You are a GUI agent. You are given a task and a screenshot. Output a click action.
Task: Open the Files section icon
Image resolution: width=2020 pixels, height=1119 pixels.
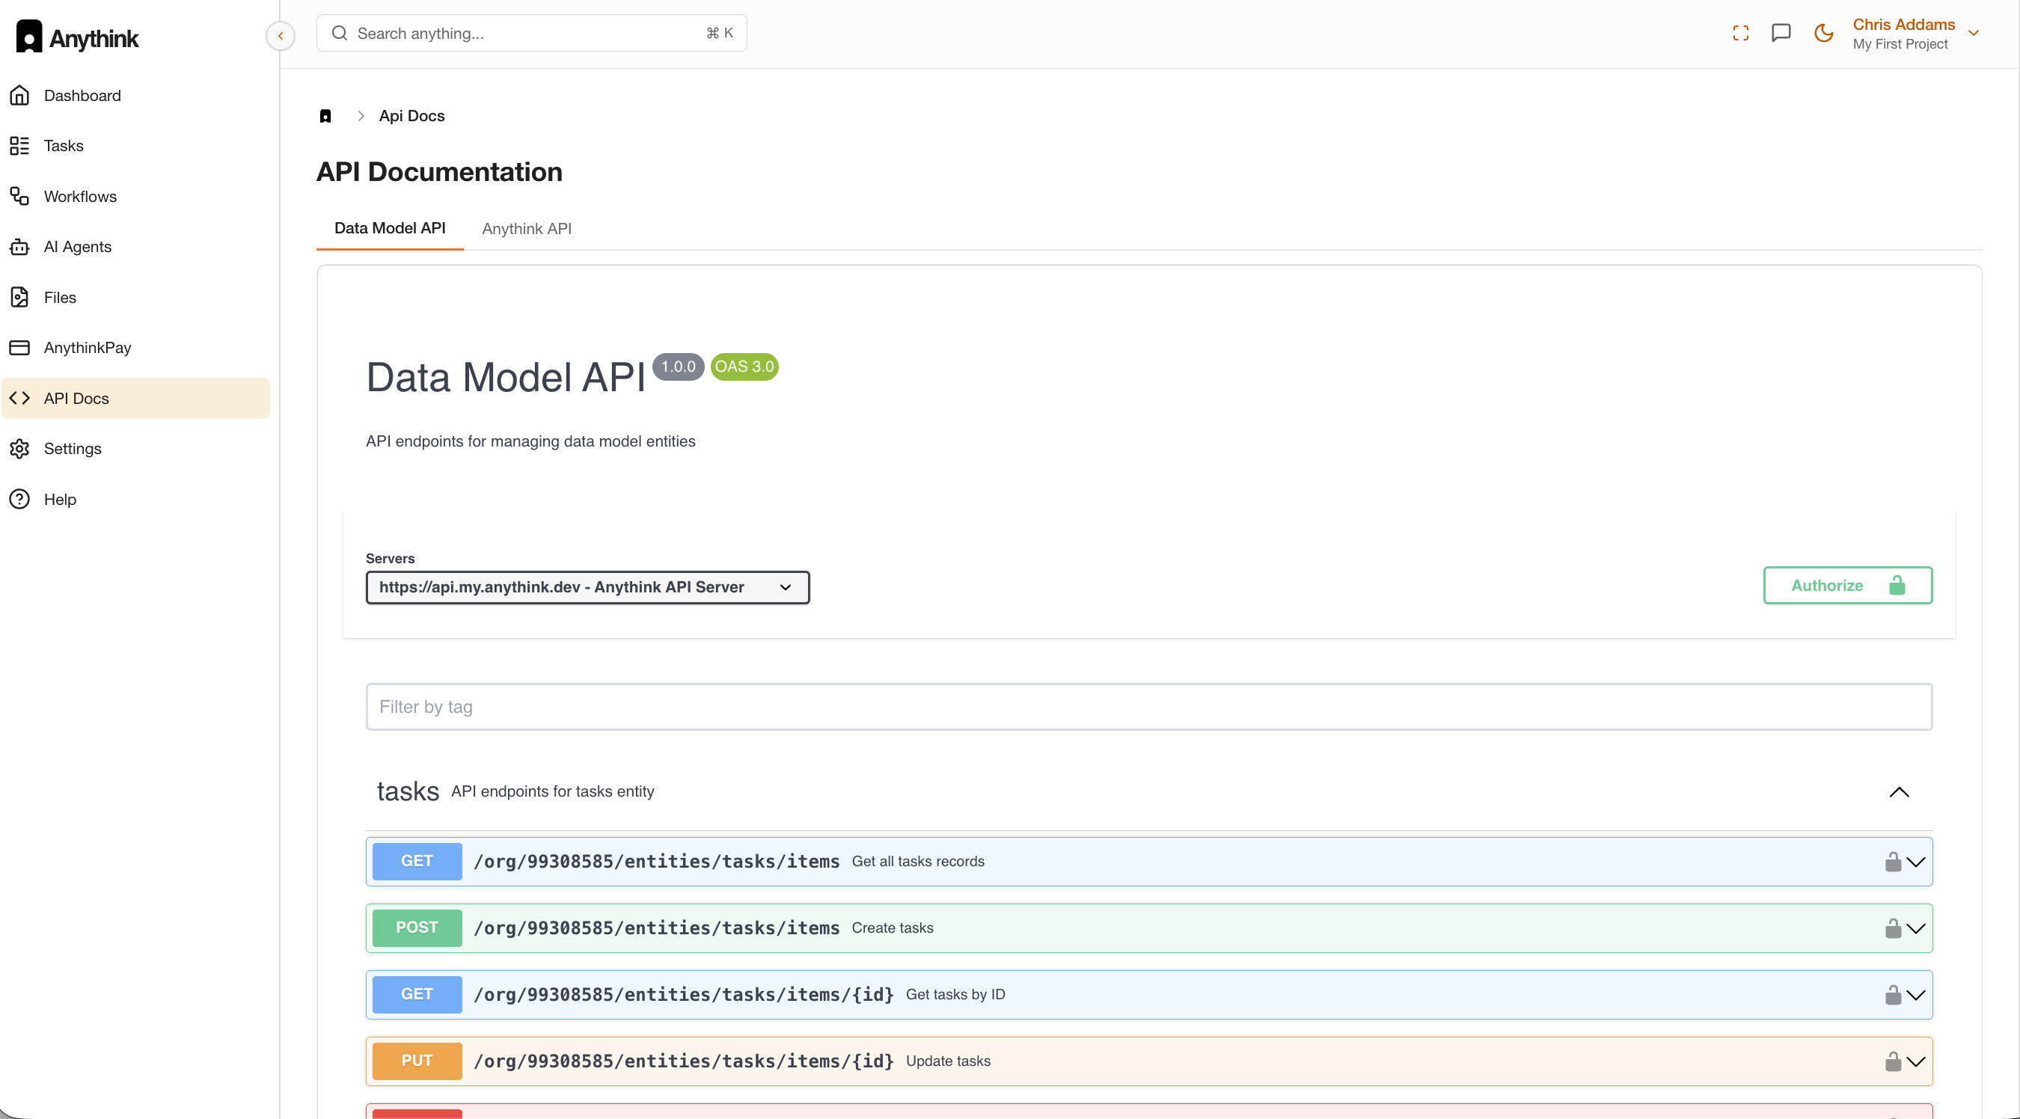click(19, 297)
